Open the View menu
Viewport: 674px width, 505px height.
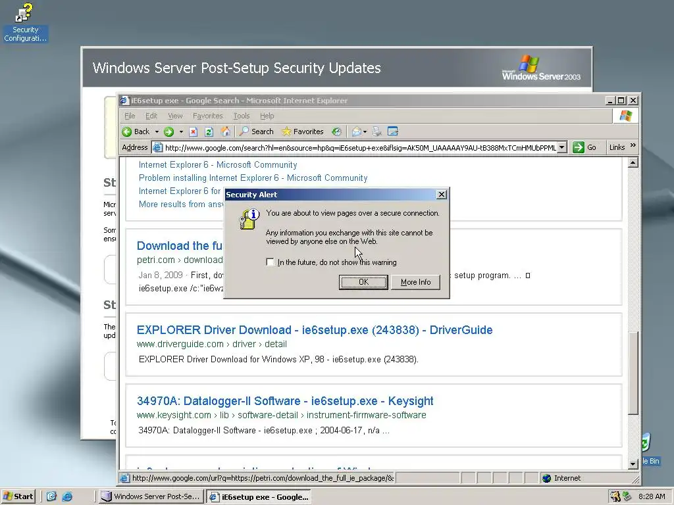[x=175, y=116]
